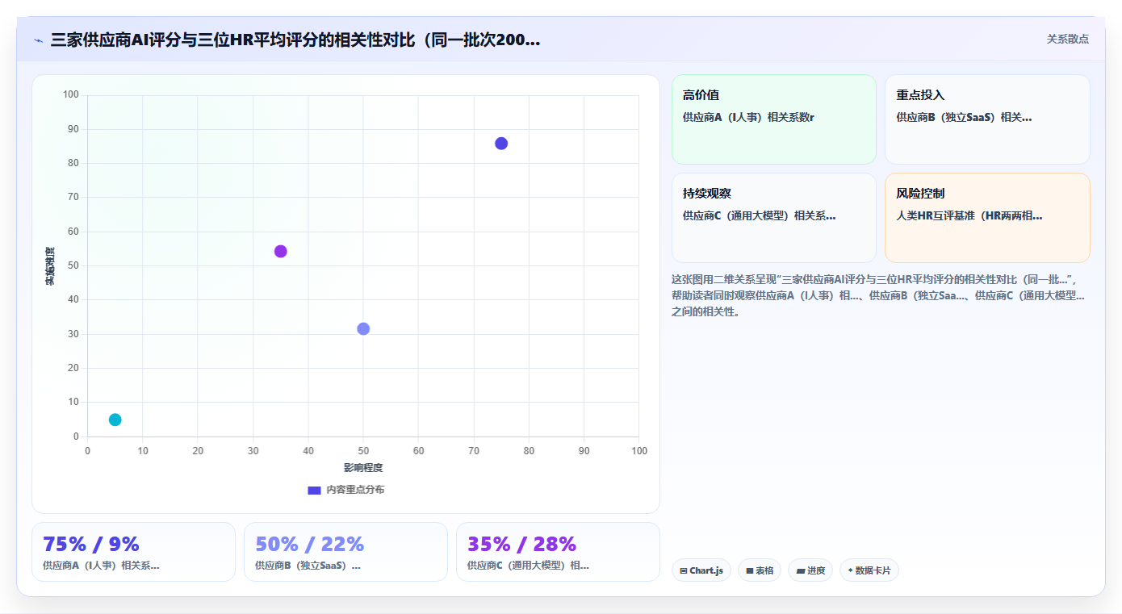Click the chart title text in the header
This screenshot has width=1122, height=614.
click(295, 40)
